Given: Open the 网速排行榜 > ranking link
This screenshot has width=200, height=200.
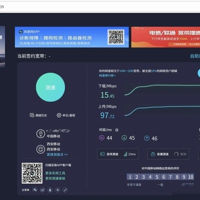Looking at the screenshot, I should (x=107, y=75).
